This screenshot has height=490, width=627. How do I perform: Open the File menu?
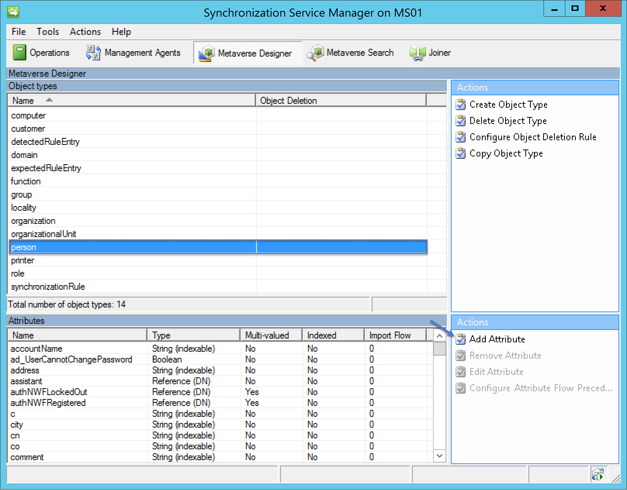[x=19, y=32]
